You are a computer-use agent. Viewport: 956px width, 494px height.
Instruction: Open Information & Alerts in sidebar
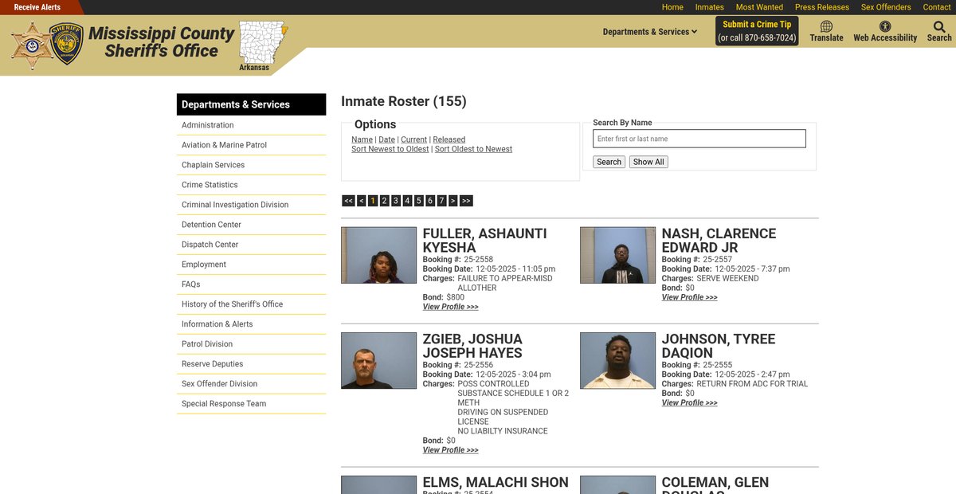click(251, 324)
